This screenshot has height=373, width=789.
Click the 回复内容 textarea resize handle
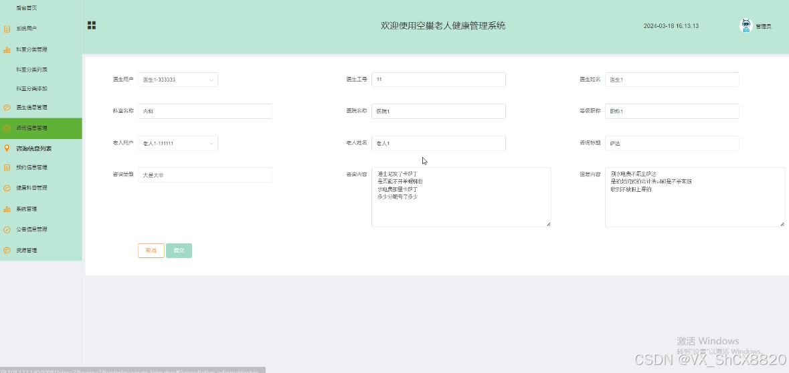(x=782, y=224)
